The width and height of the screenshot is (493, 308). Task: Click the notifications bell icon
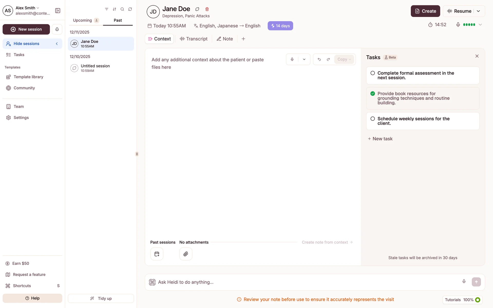tap(57, 29)
